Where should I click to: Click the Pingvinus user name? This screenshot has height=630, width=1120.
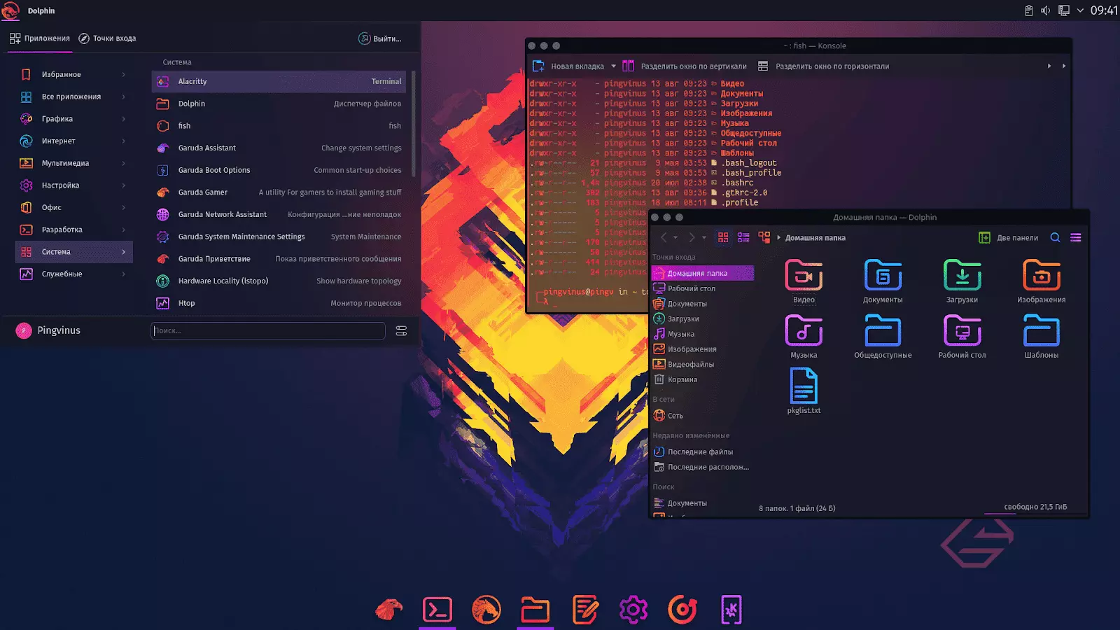(x=59, y=330)
